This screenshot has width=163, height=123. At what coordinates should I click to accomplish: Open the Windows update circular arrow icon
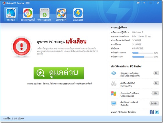tap(28, 13)
